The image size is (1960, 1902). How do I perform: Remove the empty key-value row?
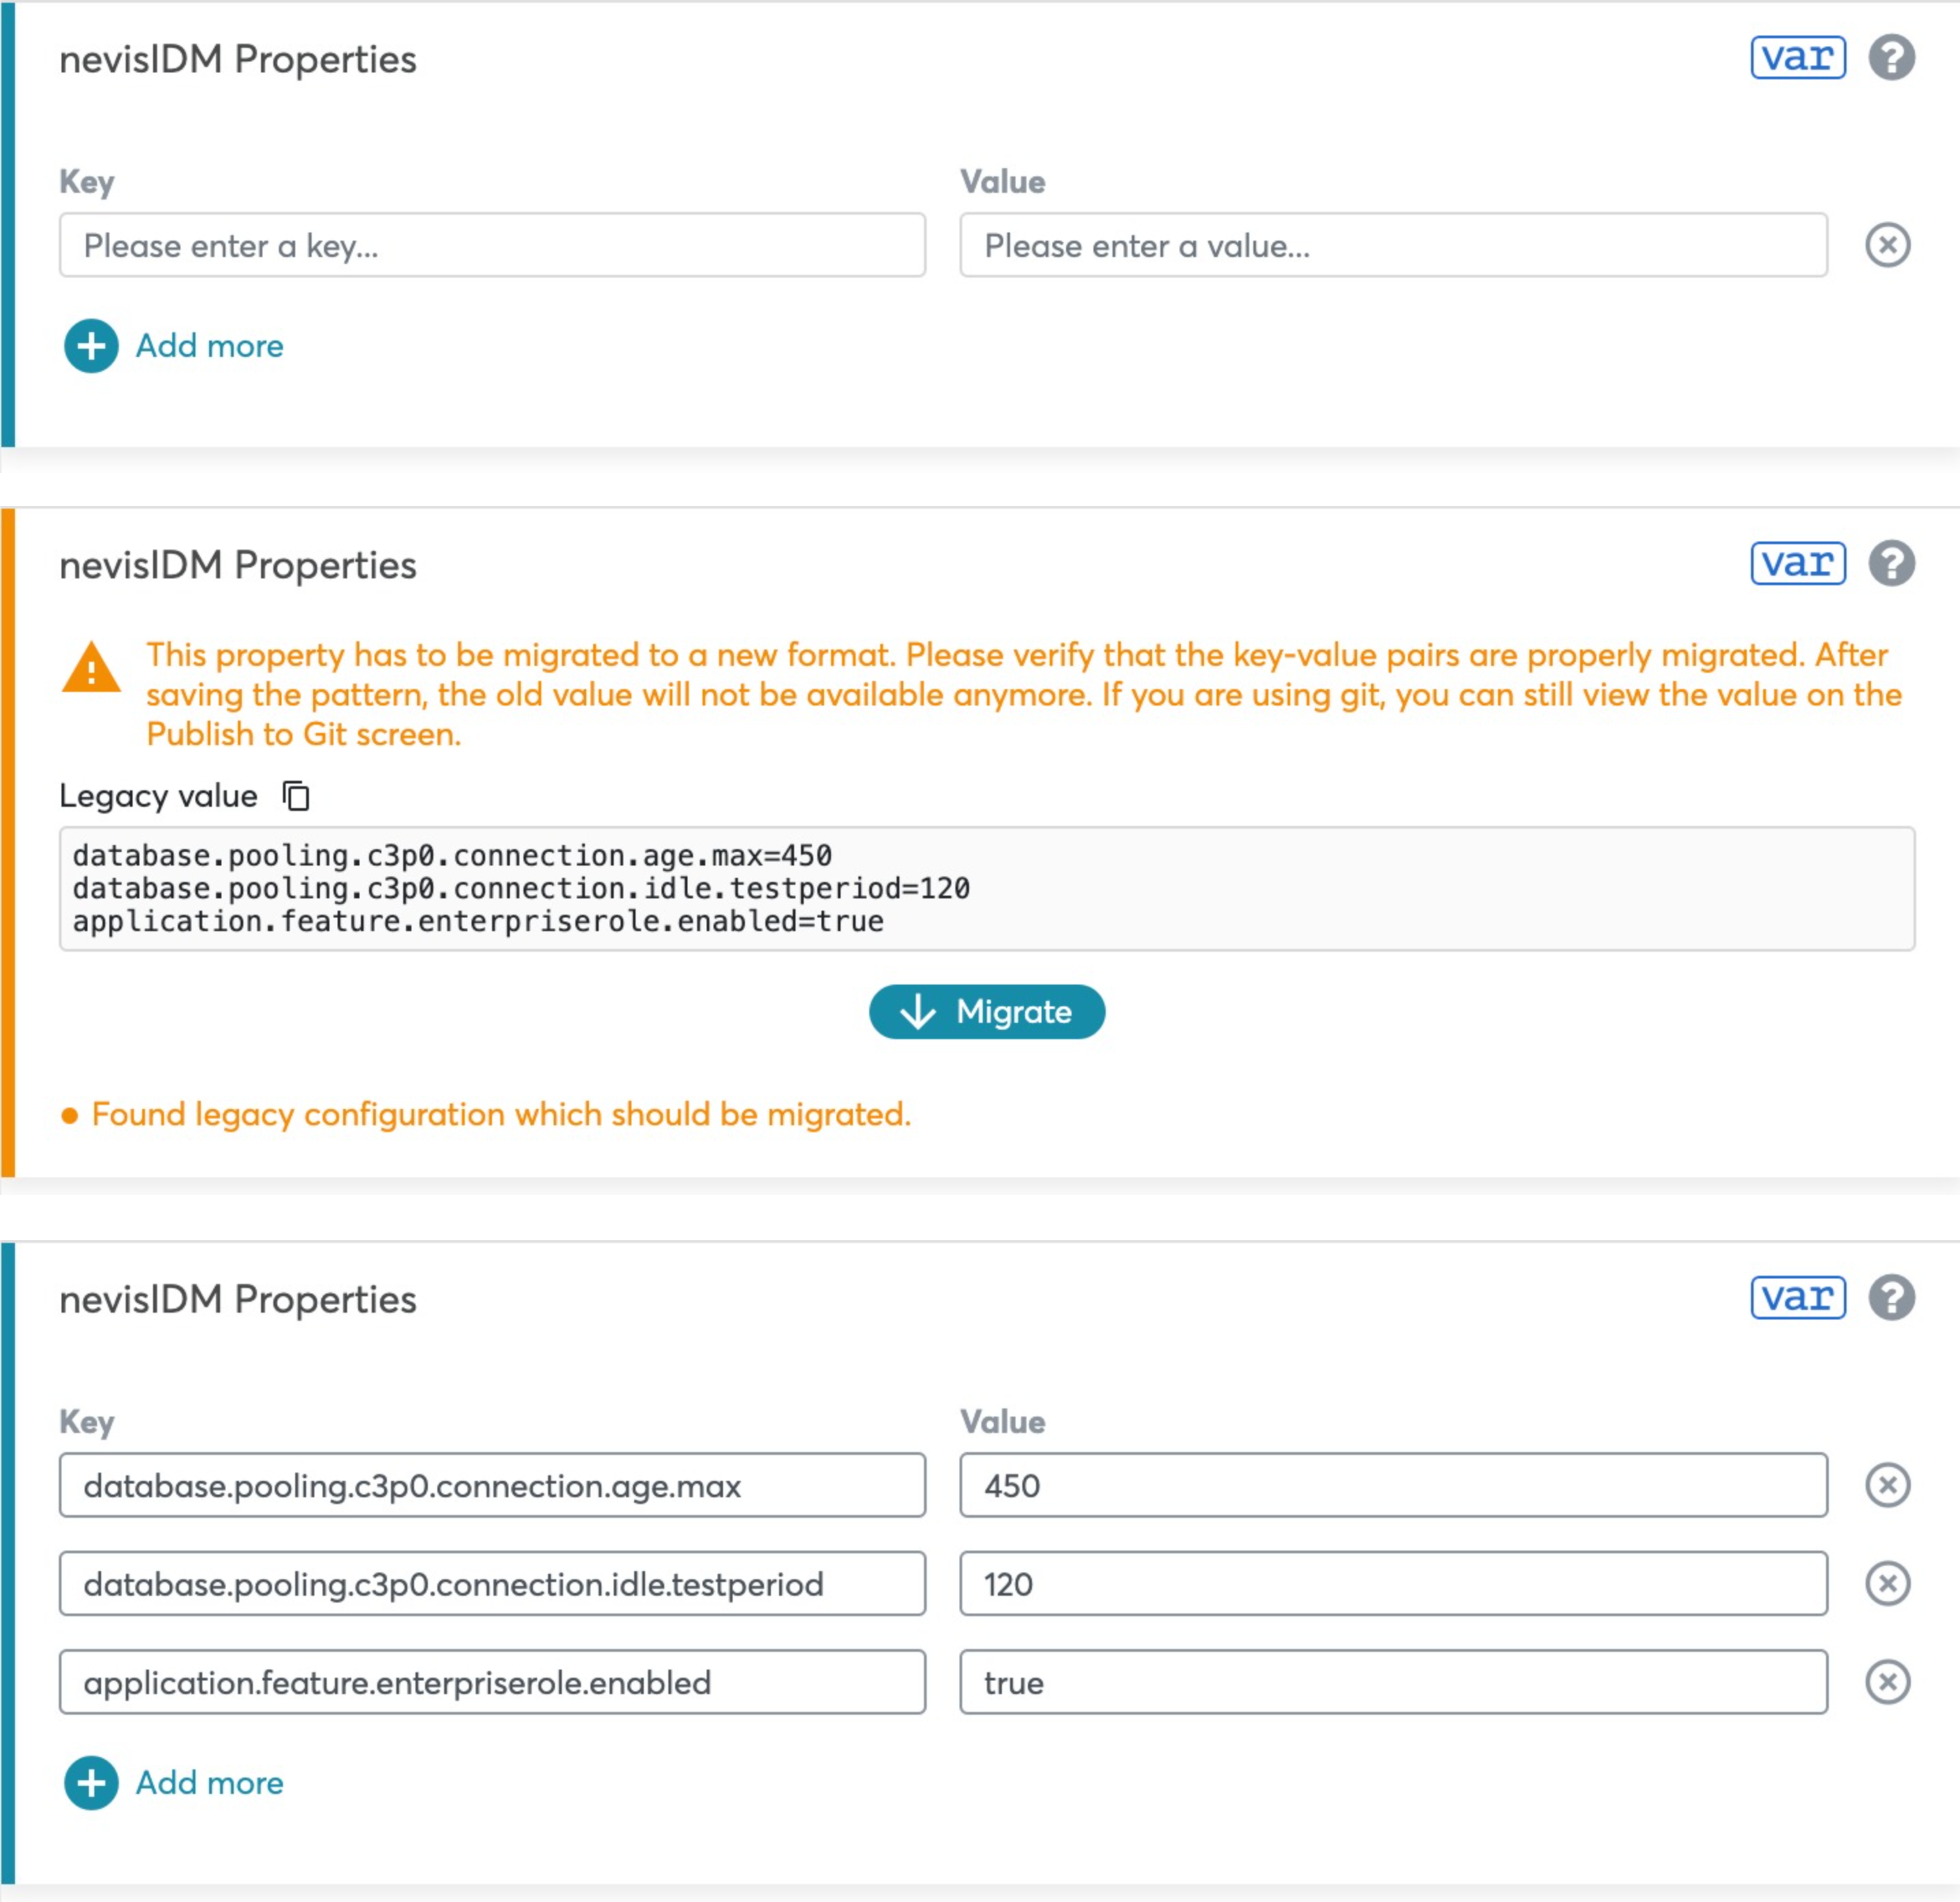(x=1887, y=245)
